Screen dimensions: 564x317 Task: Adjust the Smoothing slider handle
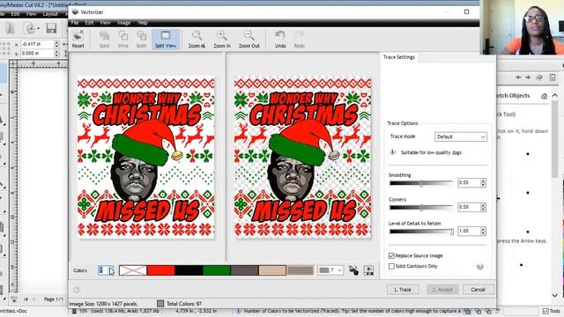[x=421, y=183]
